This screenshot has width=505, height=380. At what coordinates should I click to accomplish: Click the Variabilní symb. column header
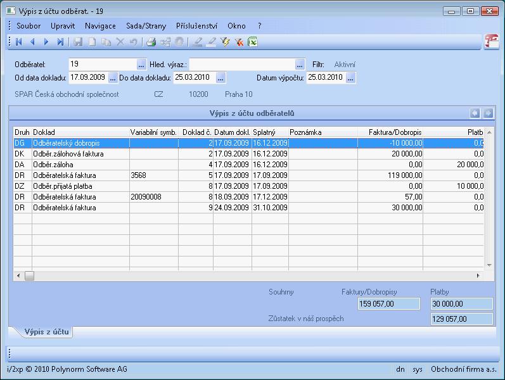153,132
